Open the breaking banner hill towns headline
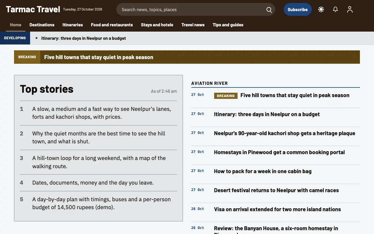The height and width of the screenshot is (234, 374). (x=98, y=57)
